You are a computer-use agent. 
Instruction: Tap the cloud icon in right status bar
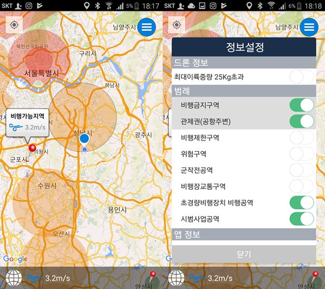pyautogui.click(x=191, y=6)
